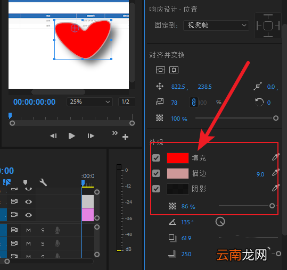Open the pin to (视频帧) dropdown
This screenshot has width=287, height=270.
pyautogui.click(x=216, y=26)
